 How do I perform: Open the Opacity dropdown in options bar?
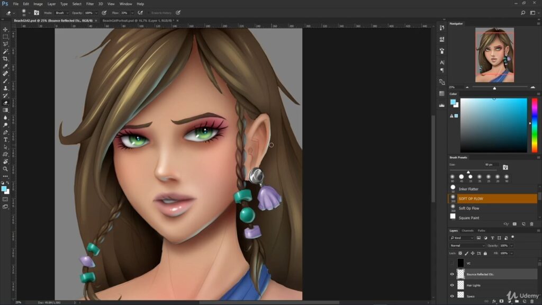tap(96, 13)
